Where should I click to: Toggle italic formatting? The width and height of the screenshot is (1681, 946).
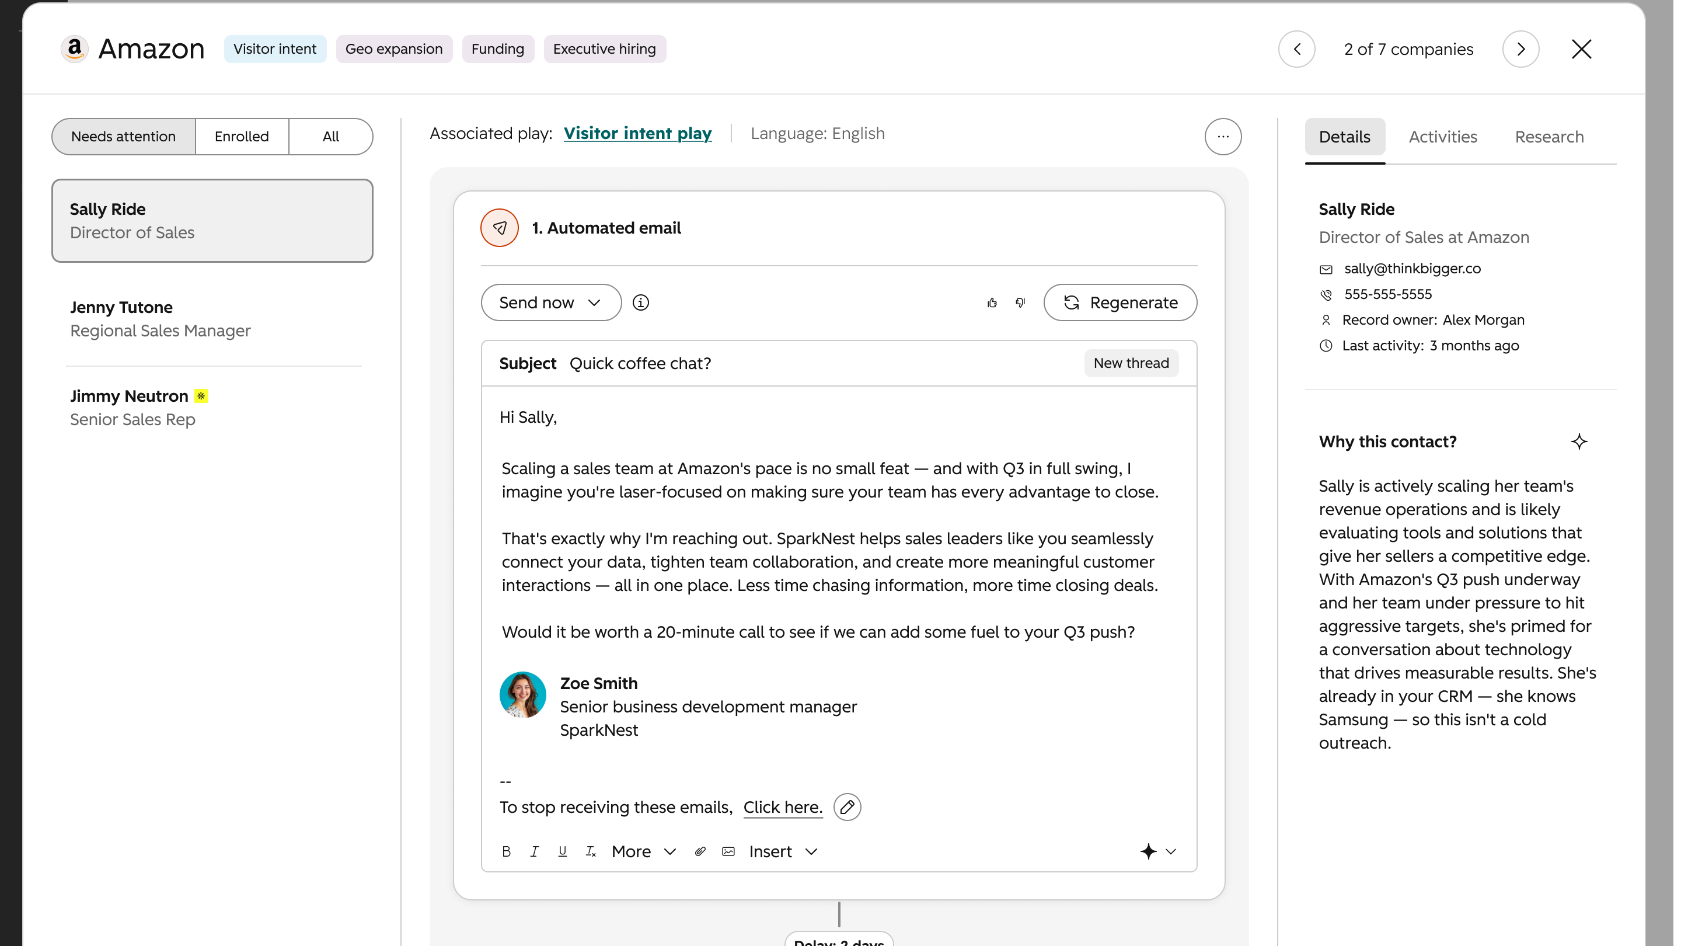click(535, 851)
